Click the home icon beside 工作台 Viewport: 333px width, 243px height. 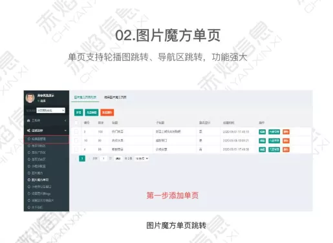[28, 120]
